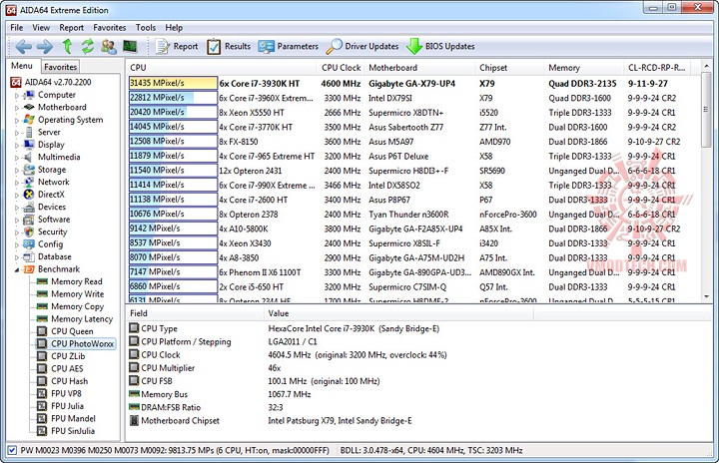Click the users toolbar icon
Screen dimensions: 719x463
[109, 46]
